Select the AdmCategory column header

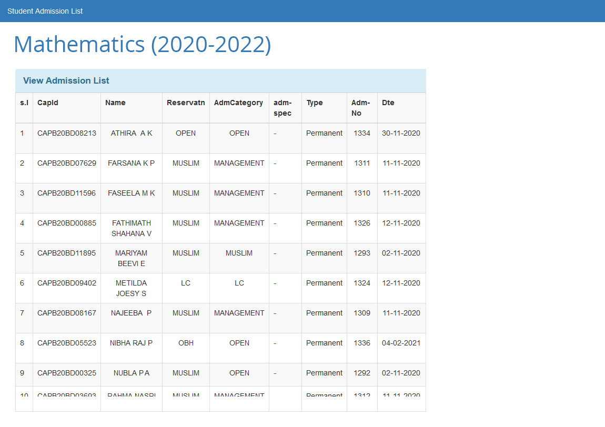[238, 103]
